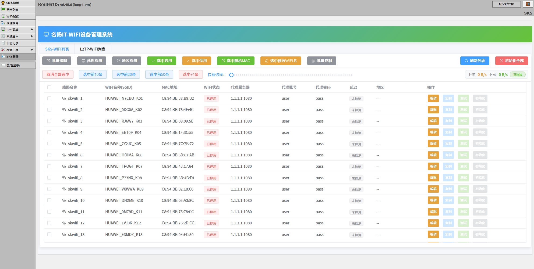Click the 快捷选择 slider handle
Screen dimensions: 534x269
[x=231, y=75]
